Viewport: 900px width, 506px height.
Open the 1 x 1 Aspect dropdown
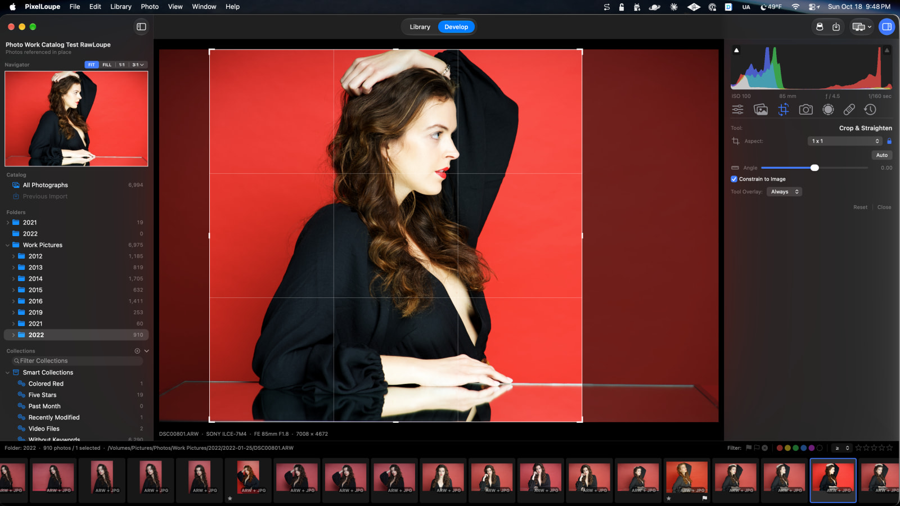pos(845,141)
